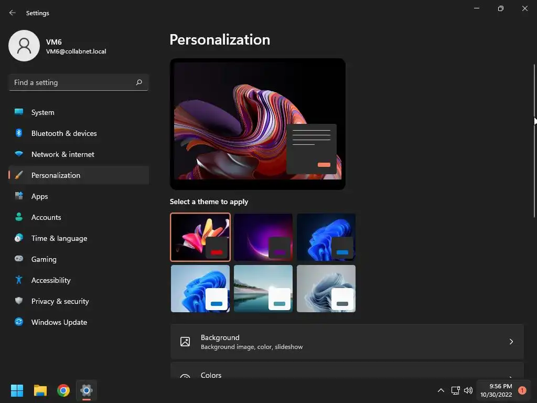Click the VM6 account name
Screen dimensions: 537x403
tap(54, 42)
